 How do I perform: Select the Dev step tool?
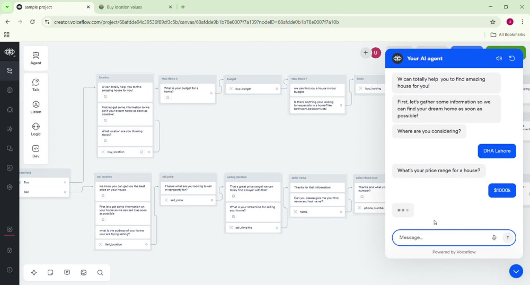tap(36, 152)
